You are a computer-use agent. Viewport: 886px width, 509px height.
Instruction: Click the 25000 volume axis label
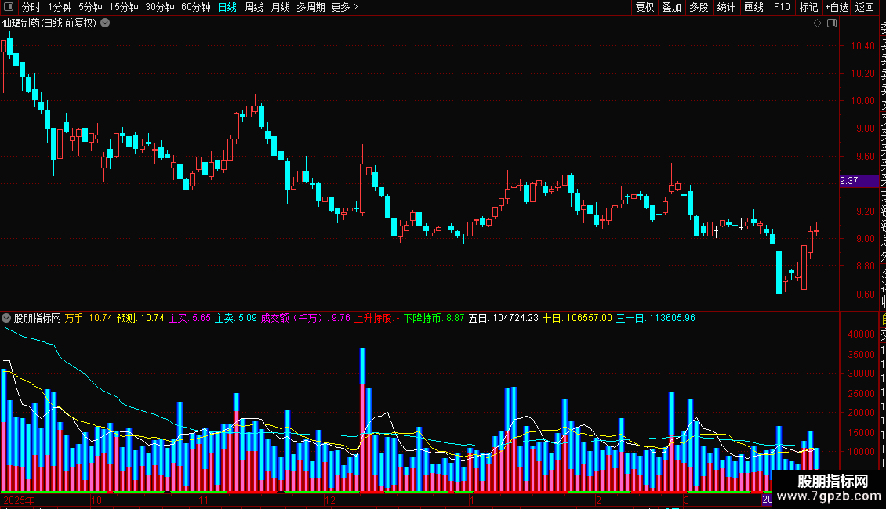pos(861,393)
